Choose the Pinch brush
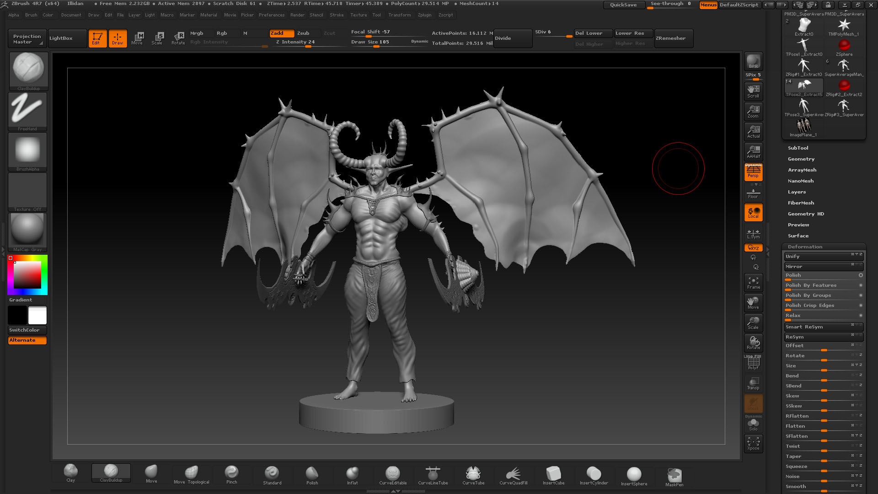Screen dimensions: 878x494 pos(232,475)
